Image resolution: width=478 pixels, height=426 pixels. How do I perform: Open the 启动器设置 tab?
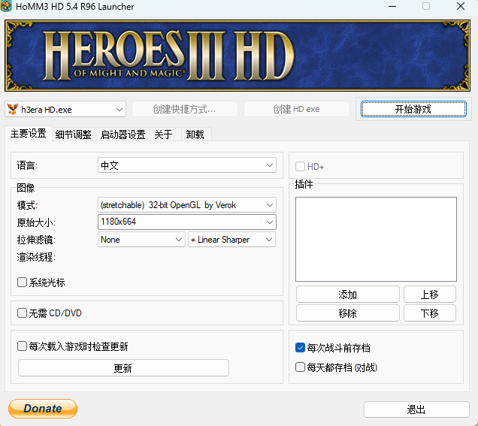[x=123, y=134]
